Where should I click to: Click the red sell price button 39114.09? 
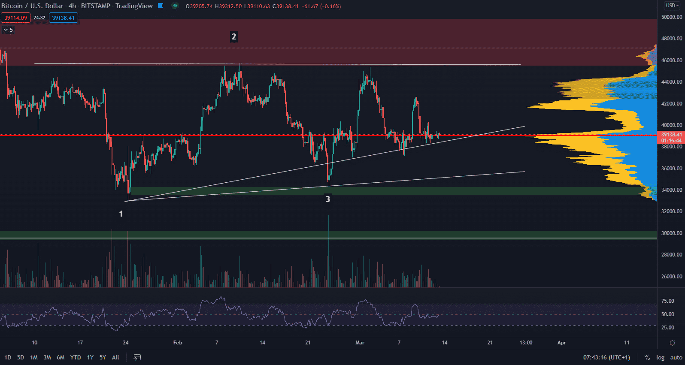click(15, 18)
